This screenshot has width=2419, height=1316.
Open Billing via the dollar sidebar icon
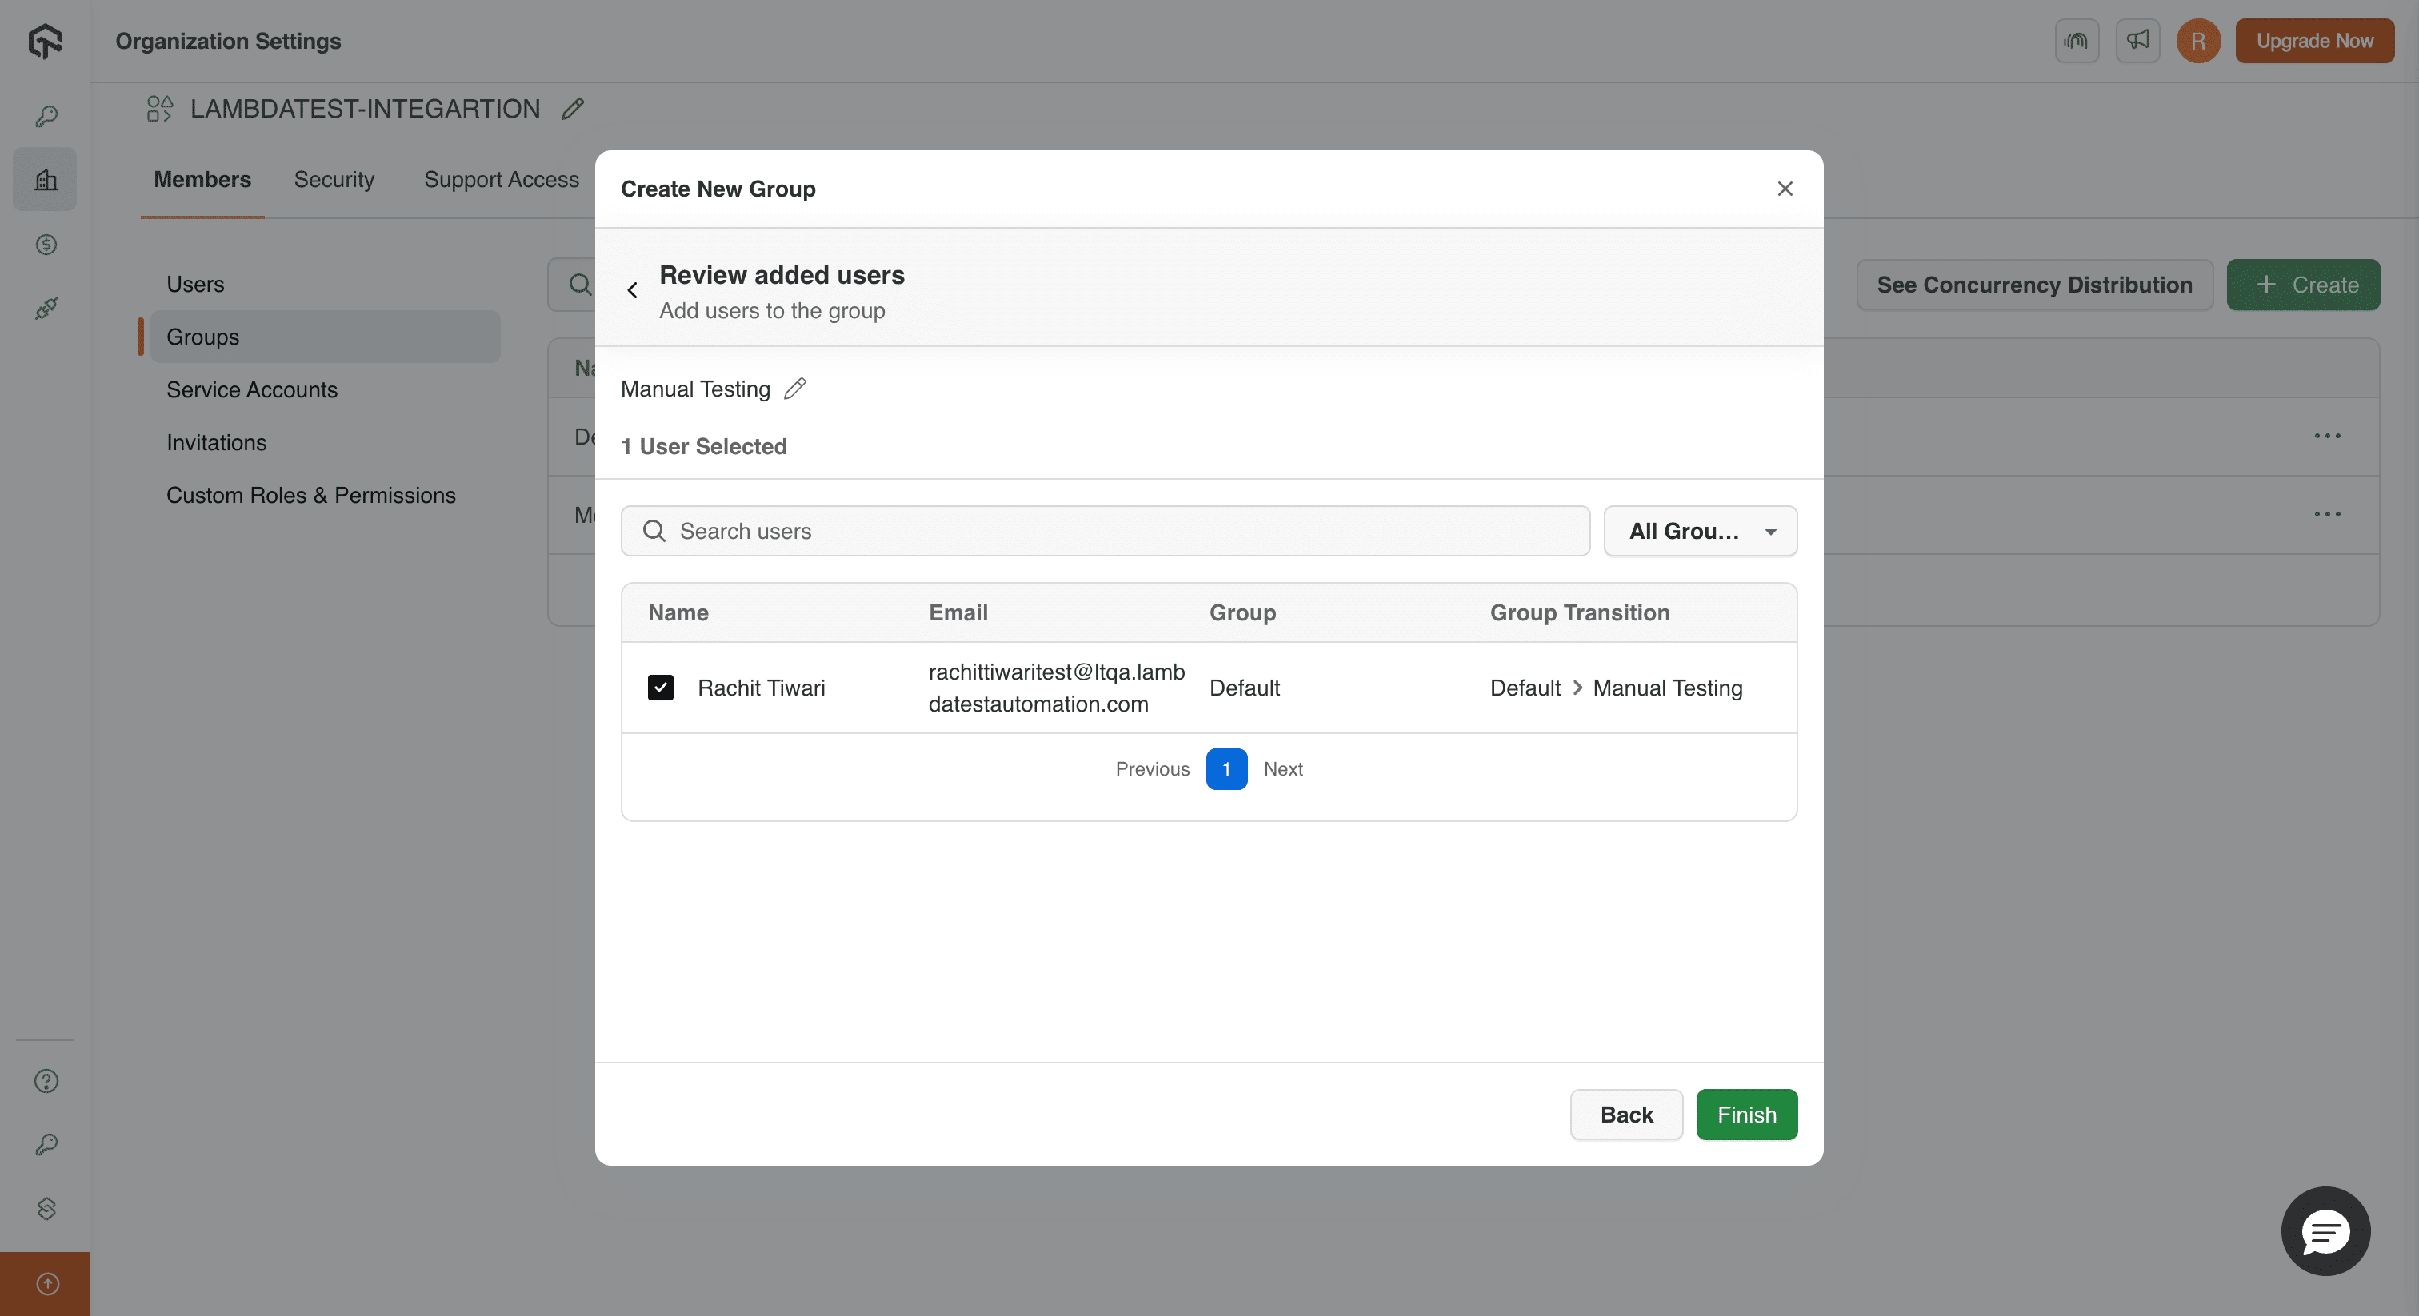[44, 244]
